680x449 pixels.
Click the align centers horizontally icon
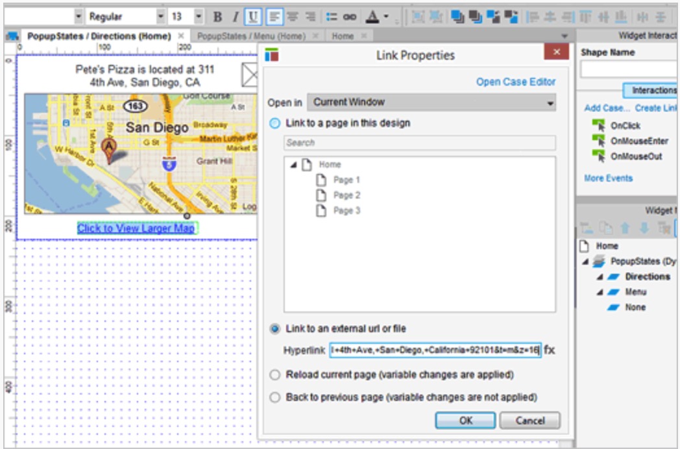(550, 17)
